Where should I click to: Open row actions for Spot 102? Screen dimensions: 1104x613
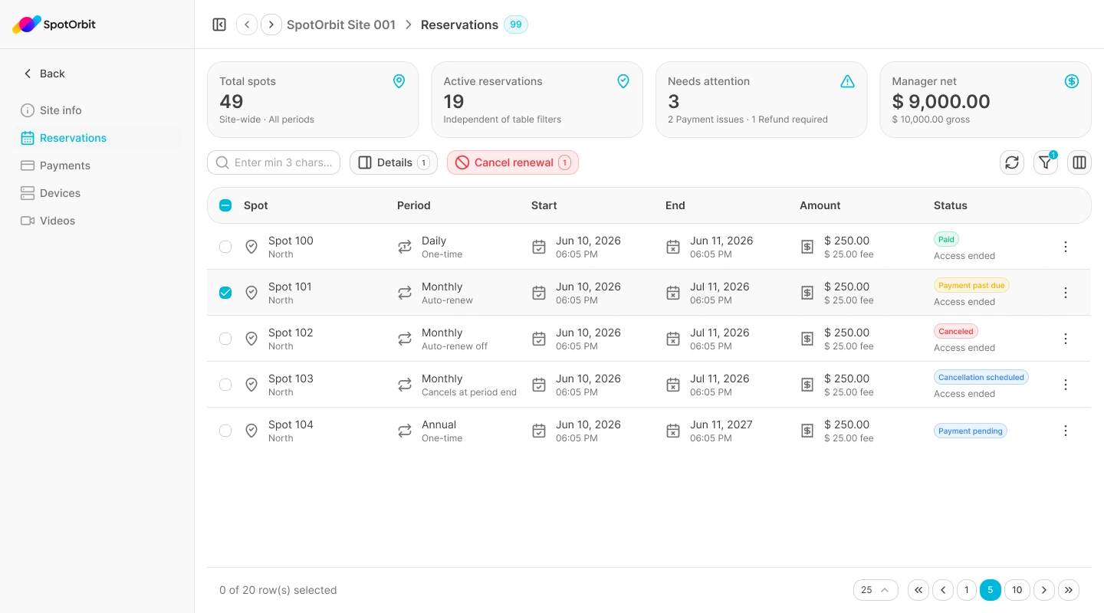point(1066,339)
